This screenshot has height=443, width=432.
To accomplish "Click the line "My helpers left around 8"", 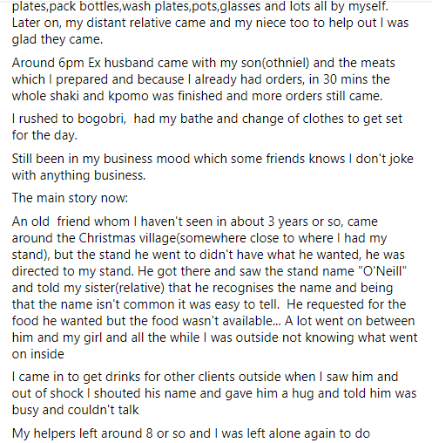I will 191,433.
